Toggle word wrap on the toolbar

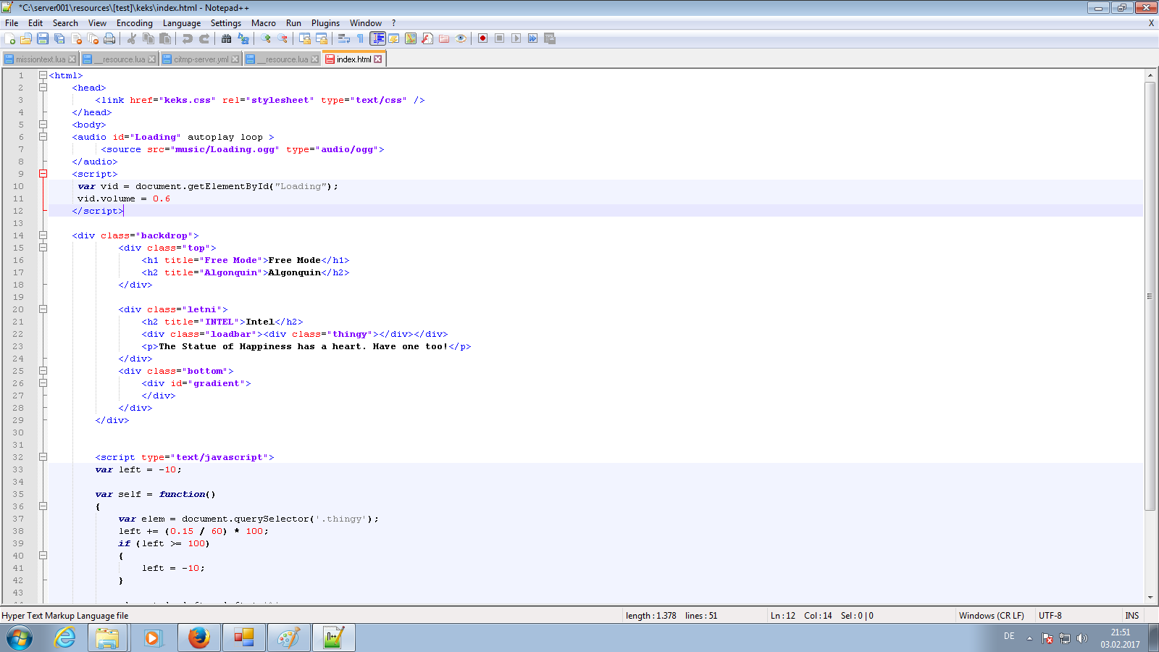(343, 39)
